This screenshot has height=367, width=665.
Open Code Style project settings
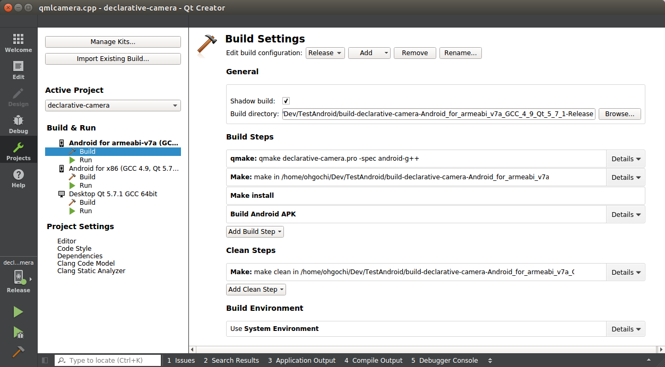click(74, 249)
